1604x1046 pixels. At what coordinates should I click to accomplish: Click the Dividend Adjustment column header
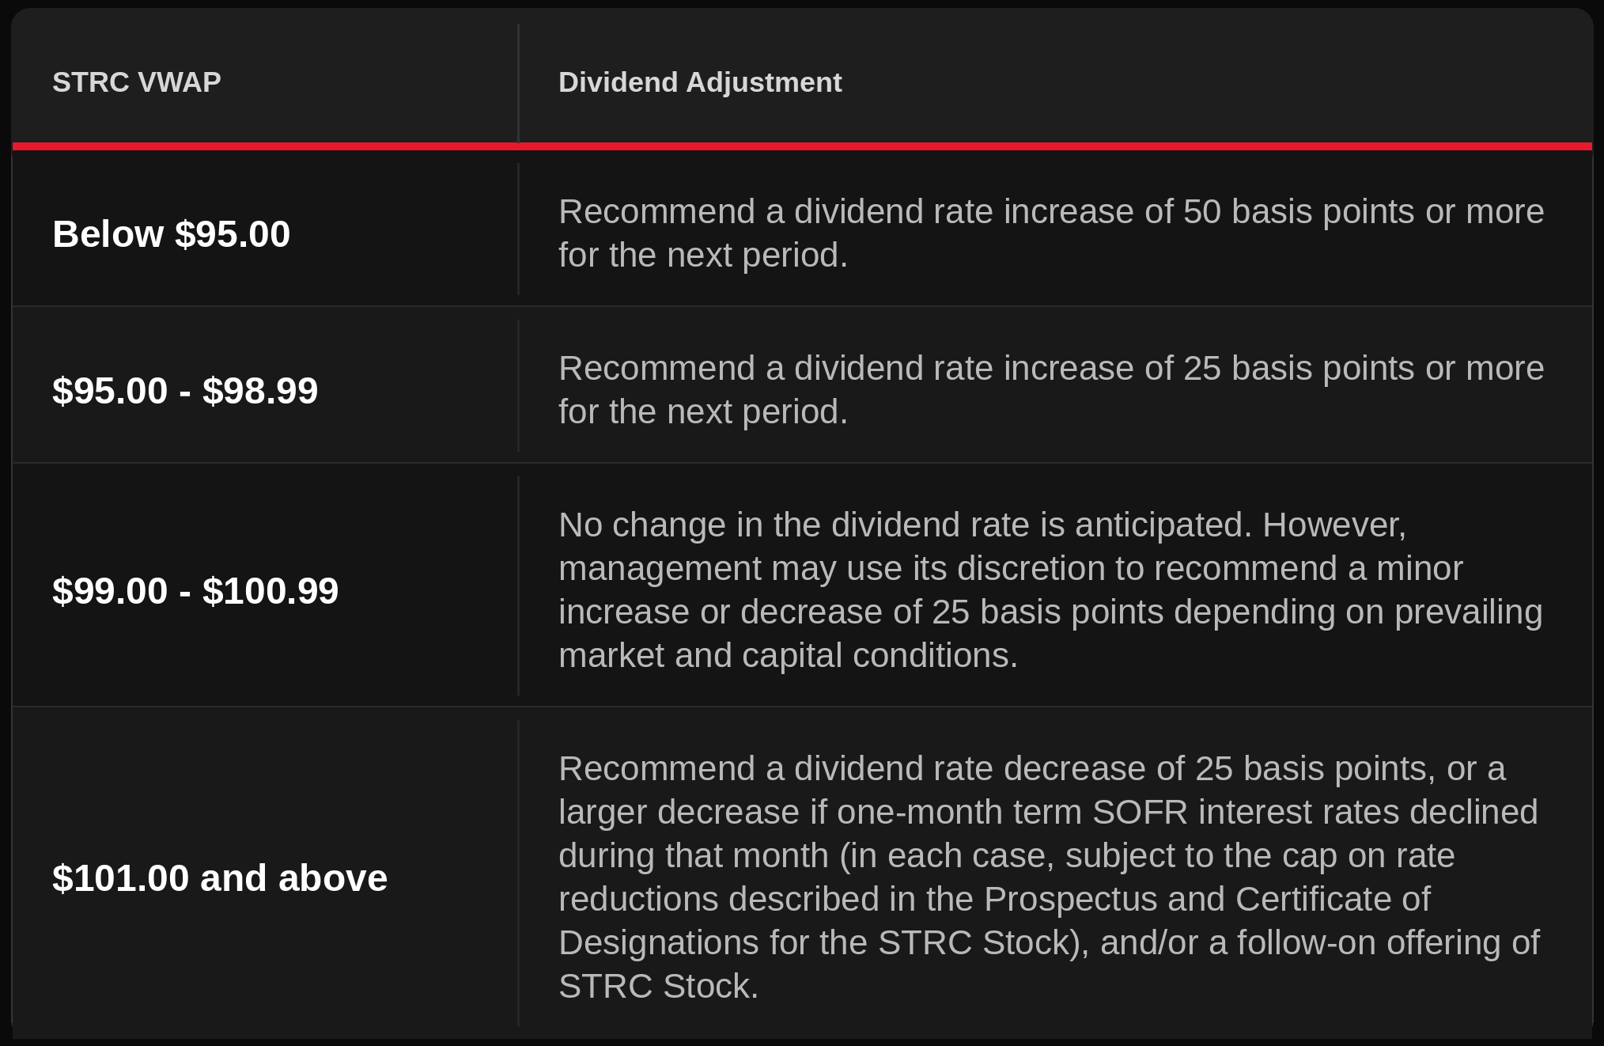700,82
